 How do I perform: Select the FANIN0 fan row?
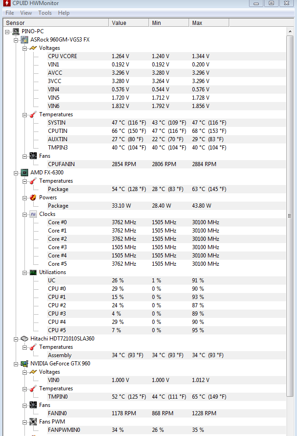point(166,413)
